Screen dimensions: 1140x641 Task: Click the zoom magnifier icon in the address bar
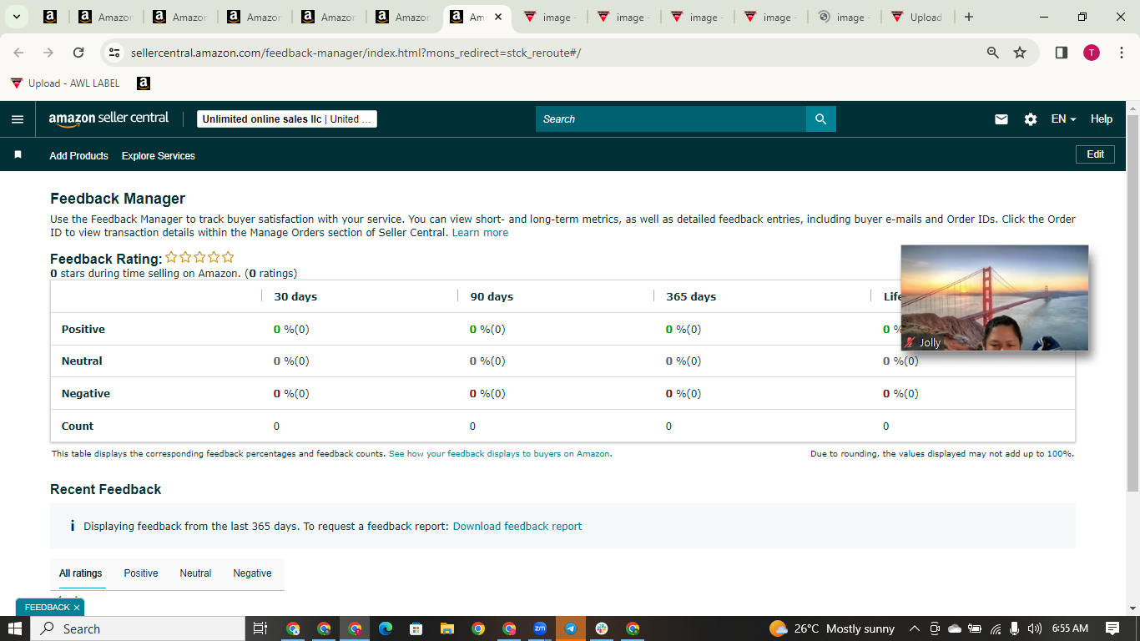pos(993,53)
